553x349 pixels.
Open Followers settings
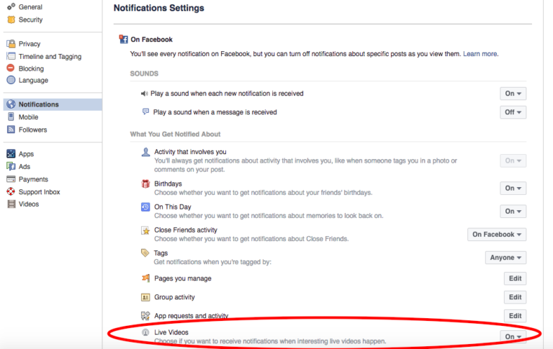click(x=33, y=130)
